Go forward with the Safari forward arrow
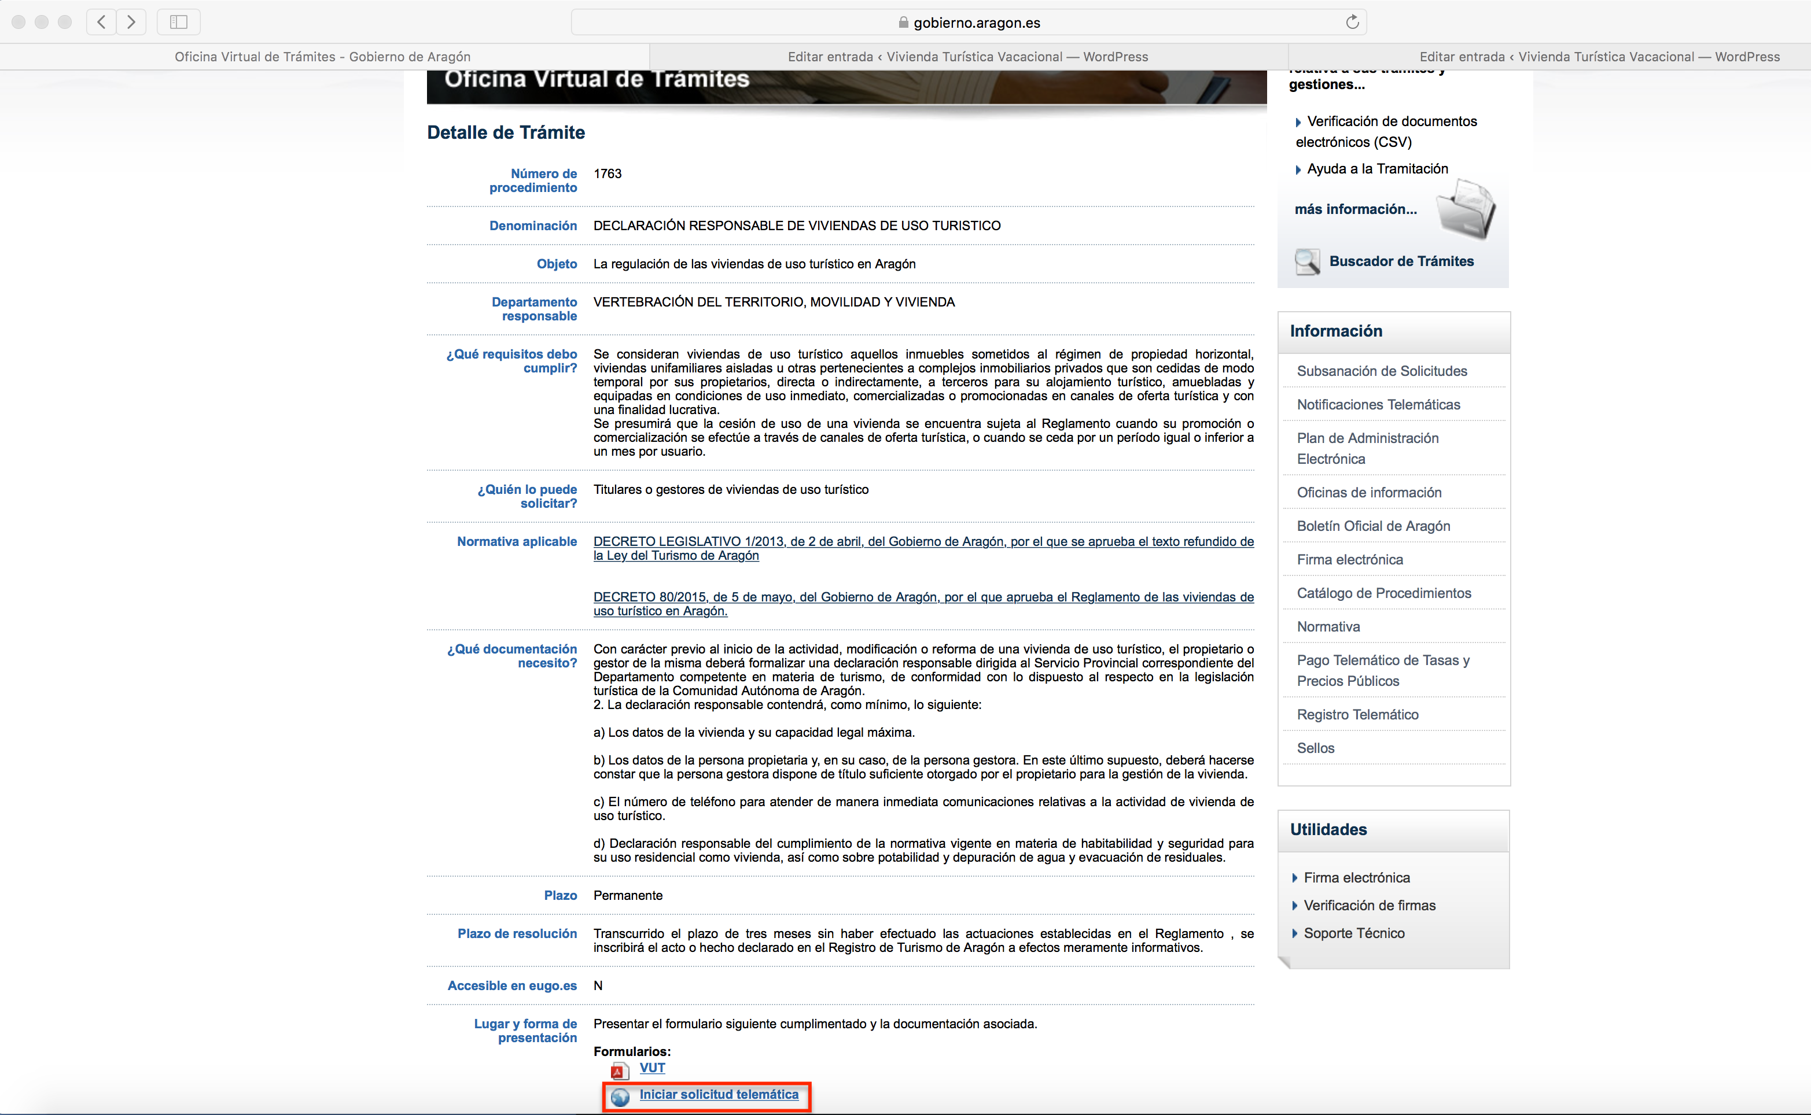 (x=131, y=22)
